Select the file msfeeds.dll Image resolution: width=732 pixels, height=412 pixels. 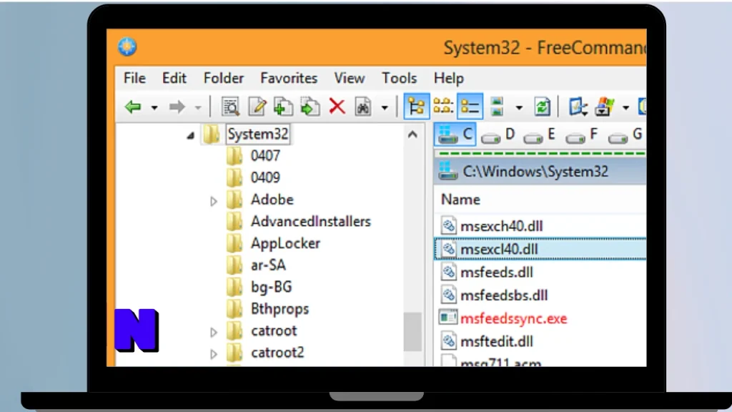497,273
